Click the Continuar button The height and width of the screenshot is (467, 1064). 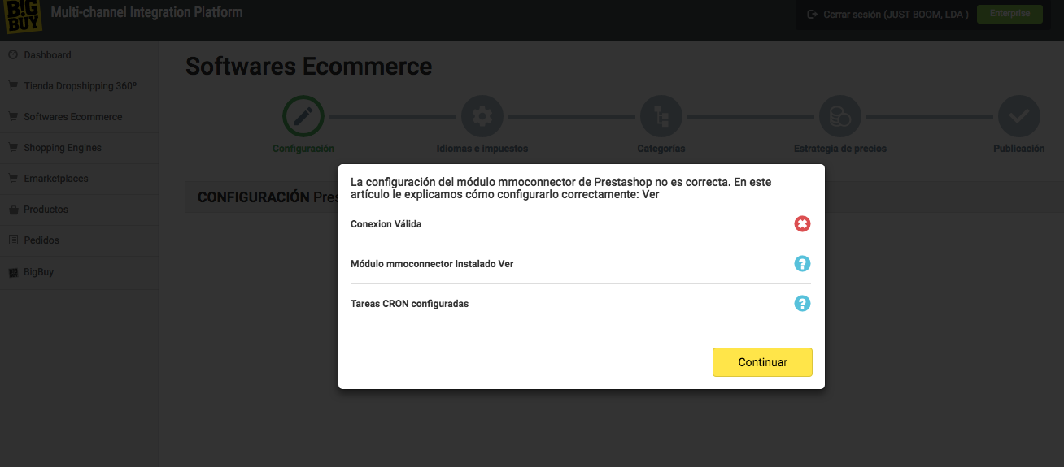(x=762, y=362)
